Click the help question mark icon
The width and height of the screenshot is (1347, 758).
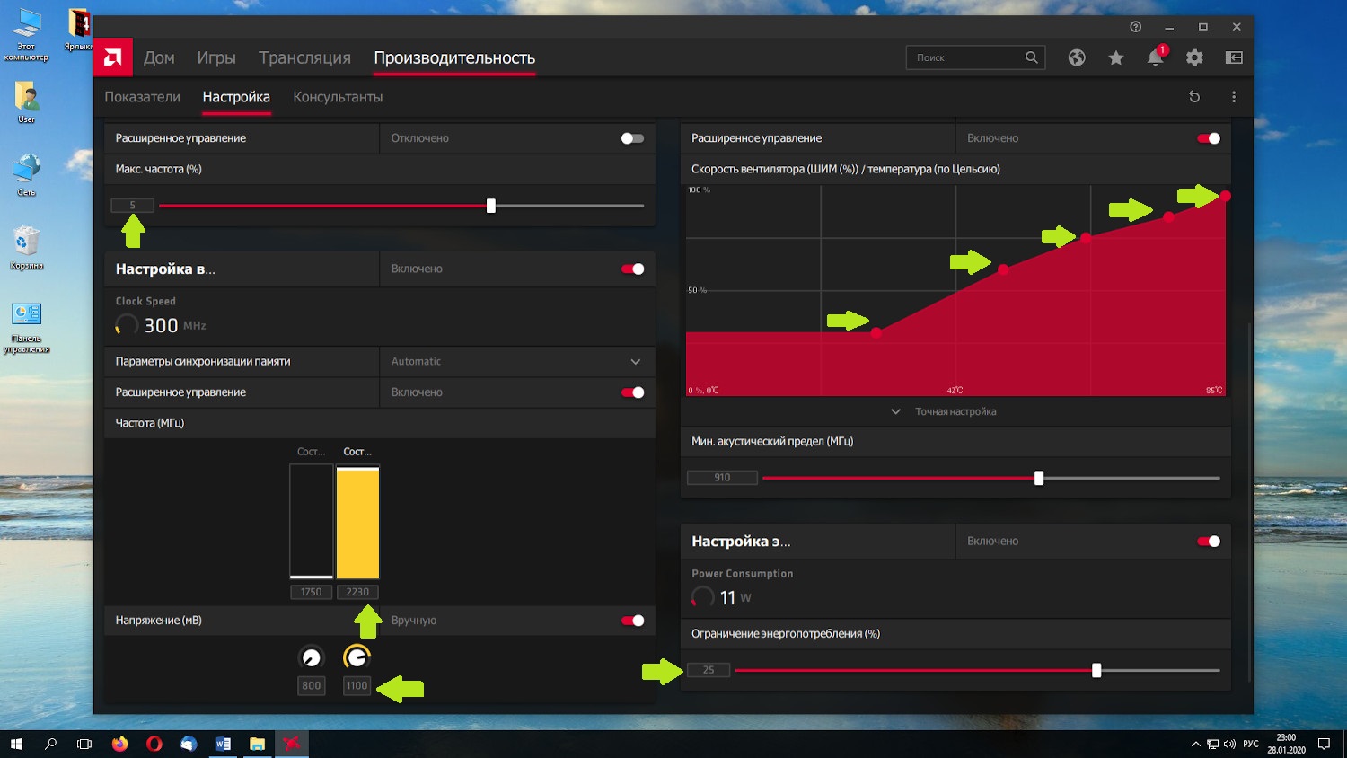1135,27
